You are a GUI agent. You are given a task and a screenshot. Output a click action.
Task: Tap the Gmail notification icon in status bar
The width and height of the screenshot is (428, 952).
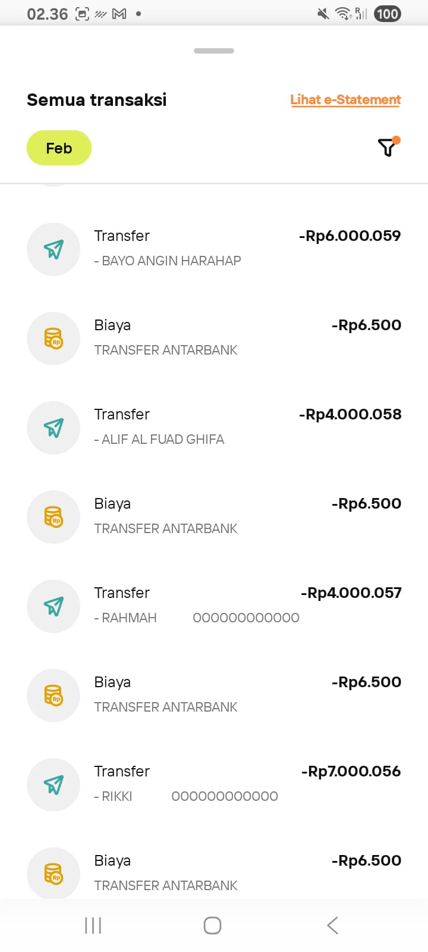coord(119,14)
